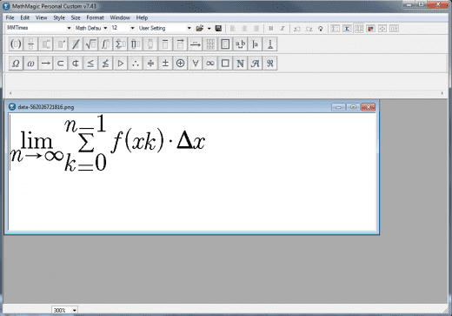Open the Style menu

59,17
